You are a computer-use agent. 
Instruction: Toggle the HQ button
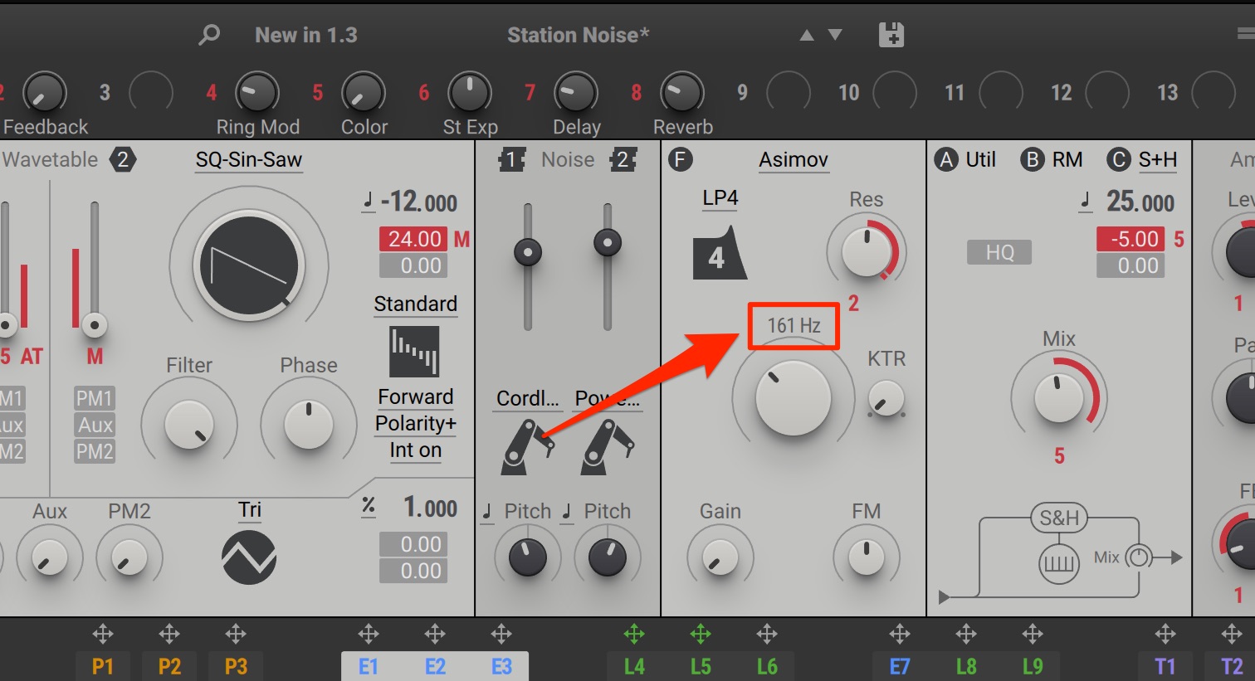[x=999, y=252]
